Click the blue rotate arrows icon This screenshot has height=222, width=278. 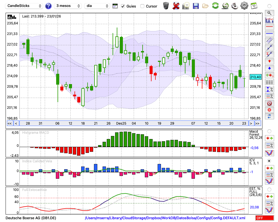point(269,117)
